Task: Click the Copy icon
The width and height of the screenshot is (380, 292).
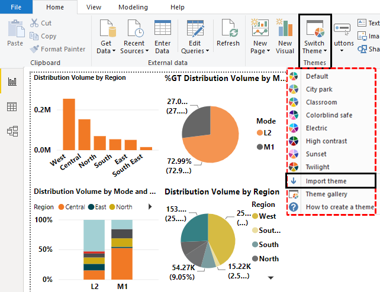Action: [x=34, y=36]
